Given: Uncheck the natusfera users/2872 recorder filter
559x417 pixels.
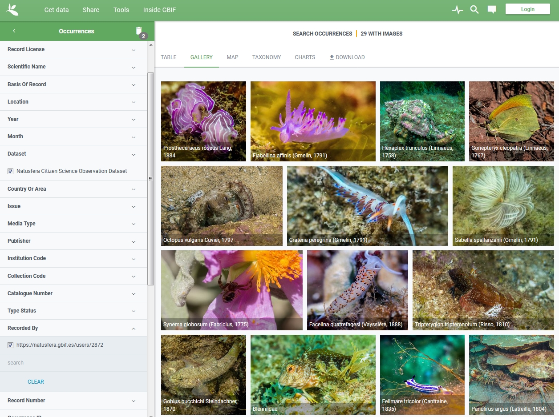Looking at the screenshot, I should click(11, 345).
